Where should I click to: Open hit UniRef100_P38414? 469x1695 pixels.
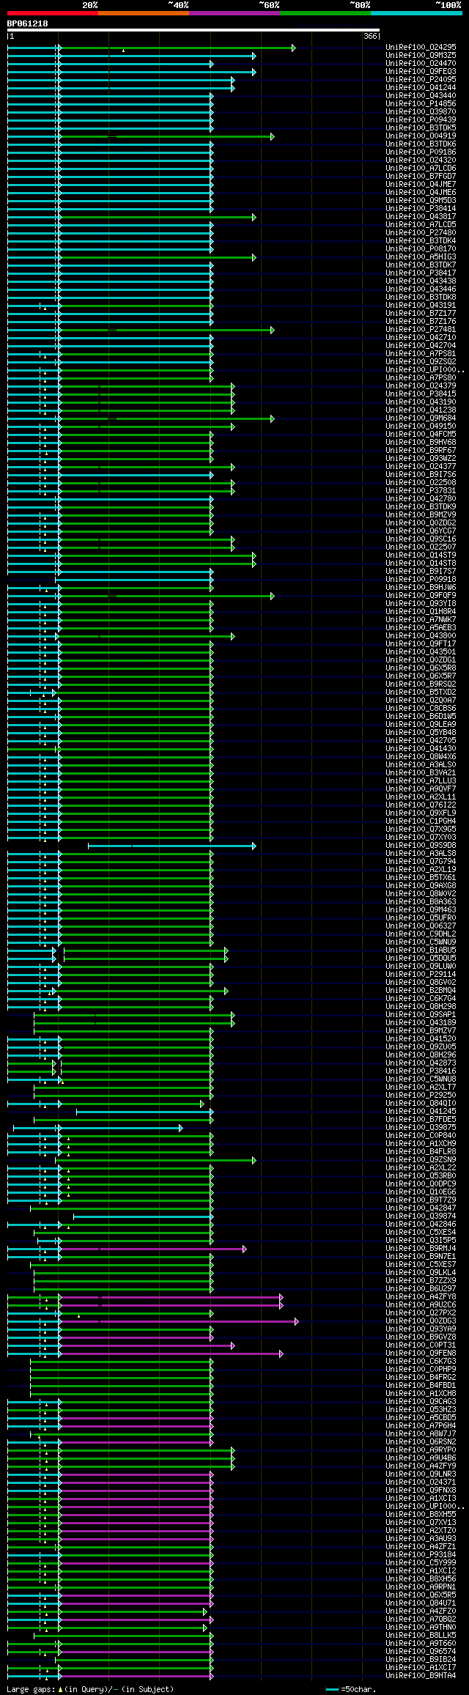pos(421,209)
